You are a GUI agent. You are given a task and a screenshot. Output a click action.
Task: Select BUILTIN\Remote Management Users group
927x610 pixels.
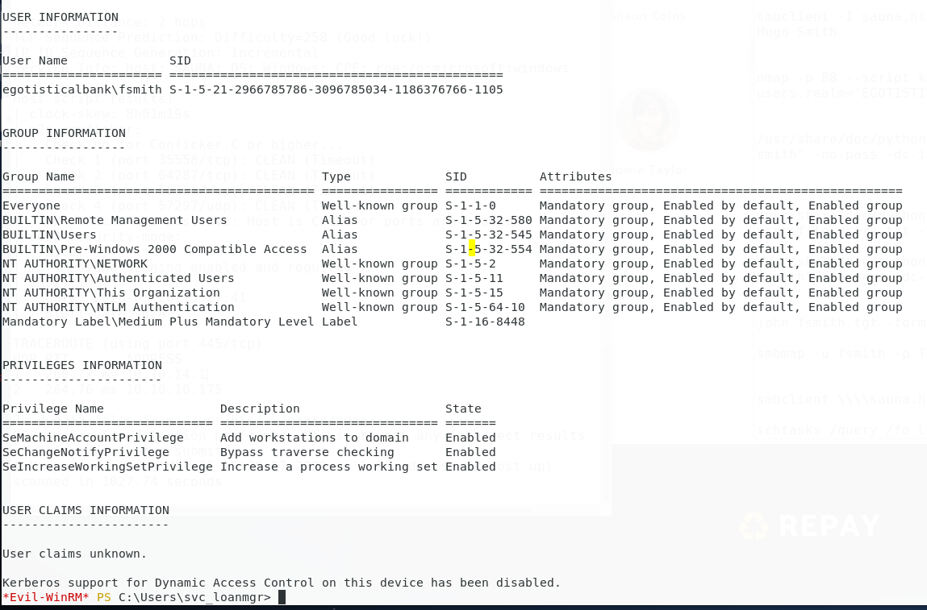pos(115,220)
